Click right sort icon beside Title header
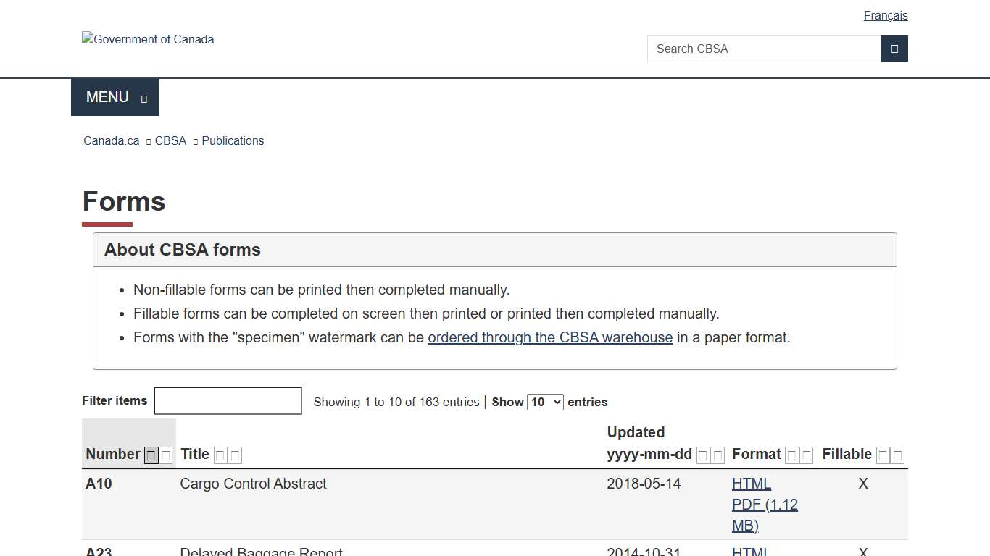This screenshot has height=556, width=990. click(235, 455)
